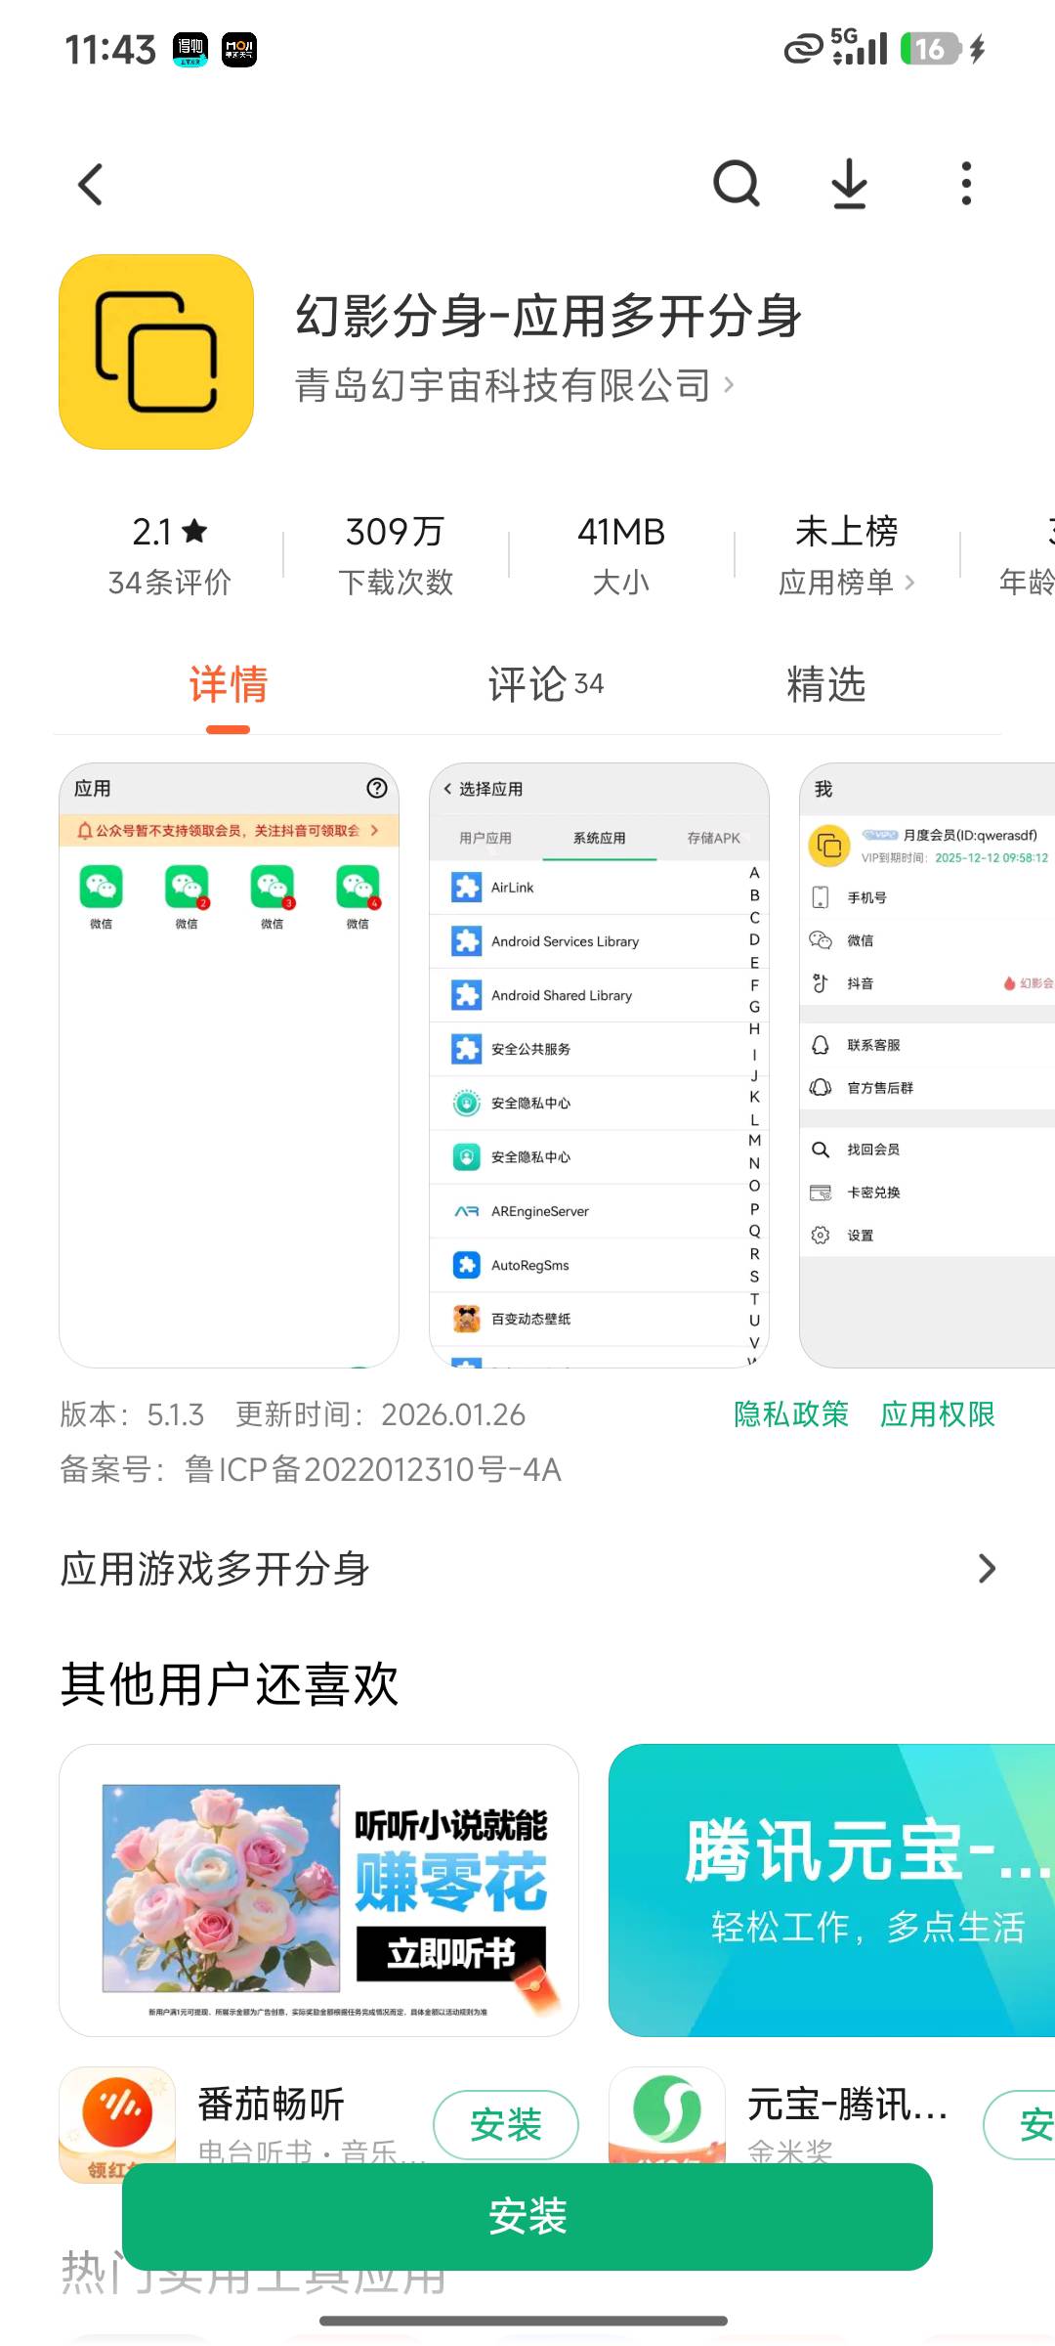This screenshot has height=2346, width=1055.
Task: Open 元宝-腾讯 app title
Action: tap(848, 2104)
